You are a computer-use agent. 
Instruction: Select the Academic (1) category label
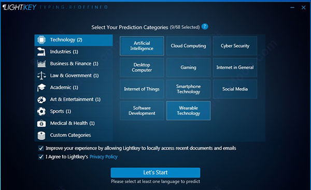click(x=64, y=87)
